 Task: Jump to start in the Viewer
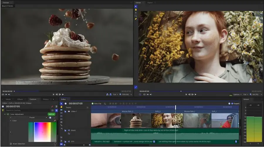pos(186,94)
